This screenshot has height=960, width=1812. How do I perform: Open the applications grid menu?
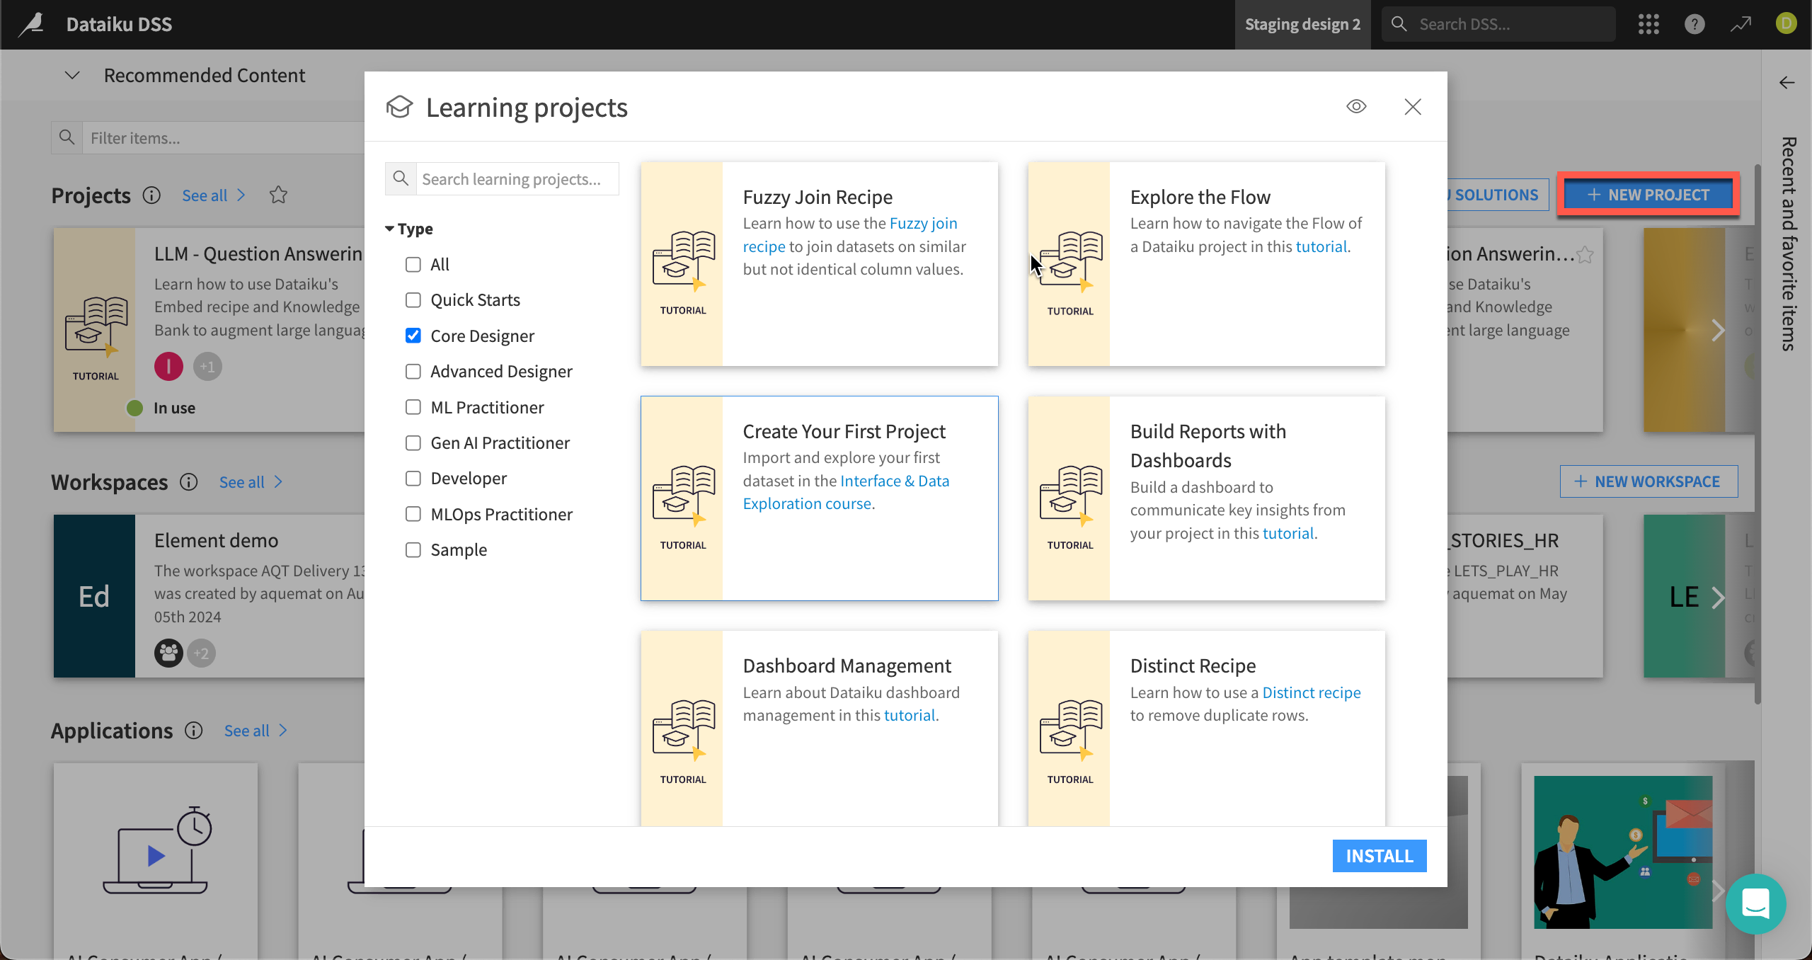click(x=1648, y=24)
